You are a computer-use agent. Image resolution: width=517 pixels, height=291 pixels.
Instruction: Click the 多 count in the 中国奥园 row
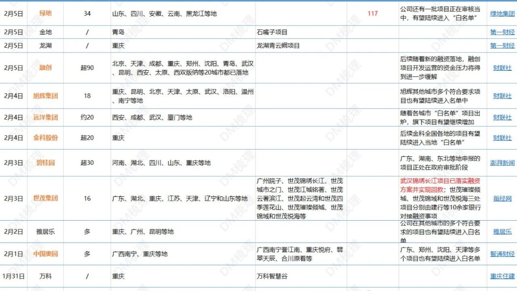(87, 254)
